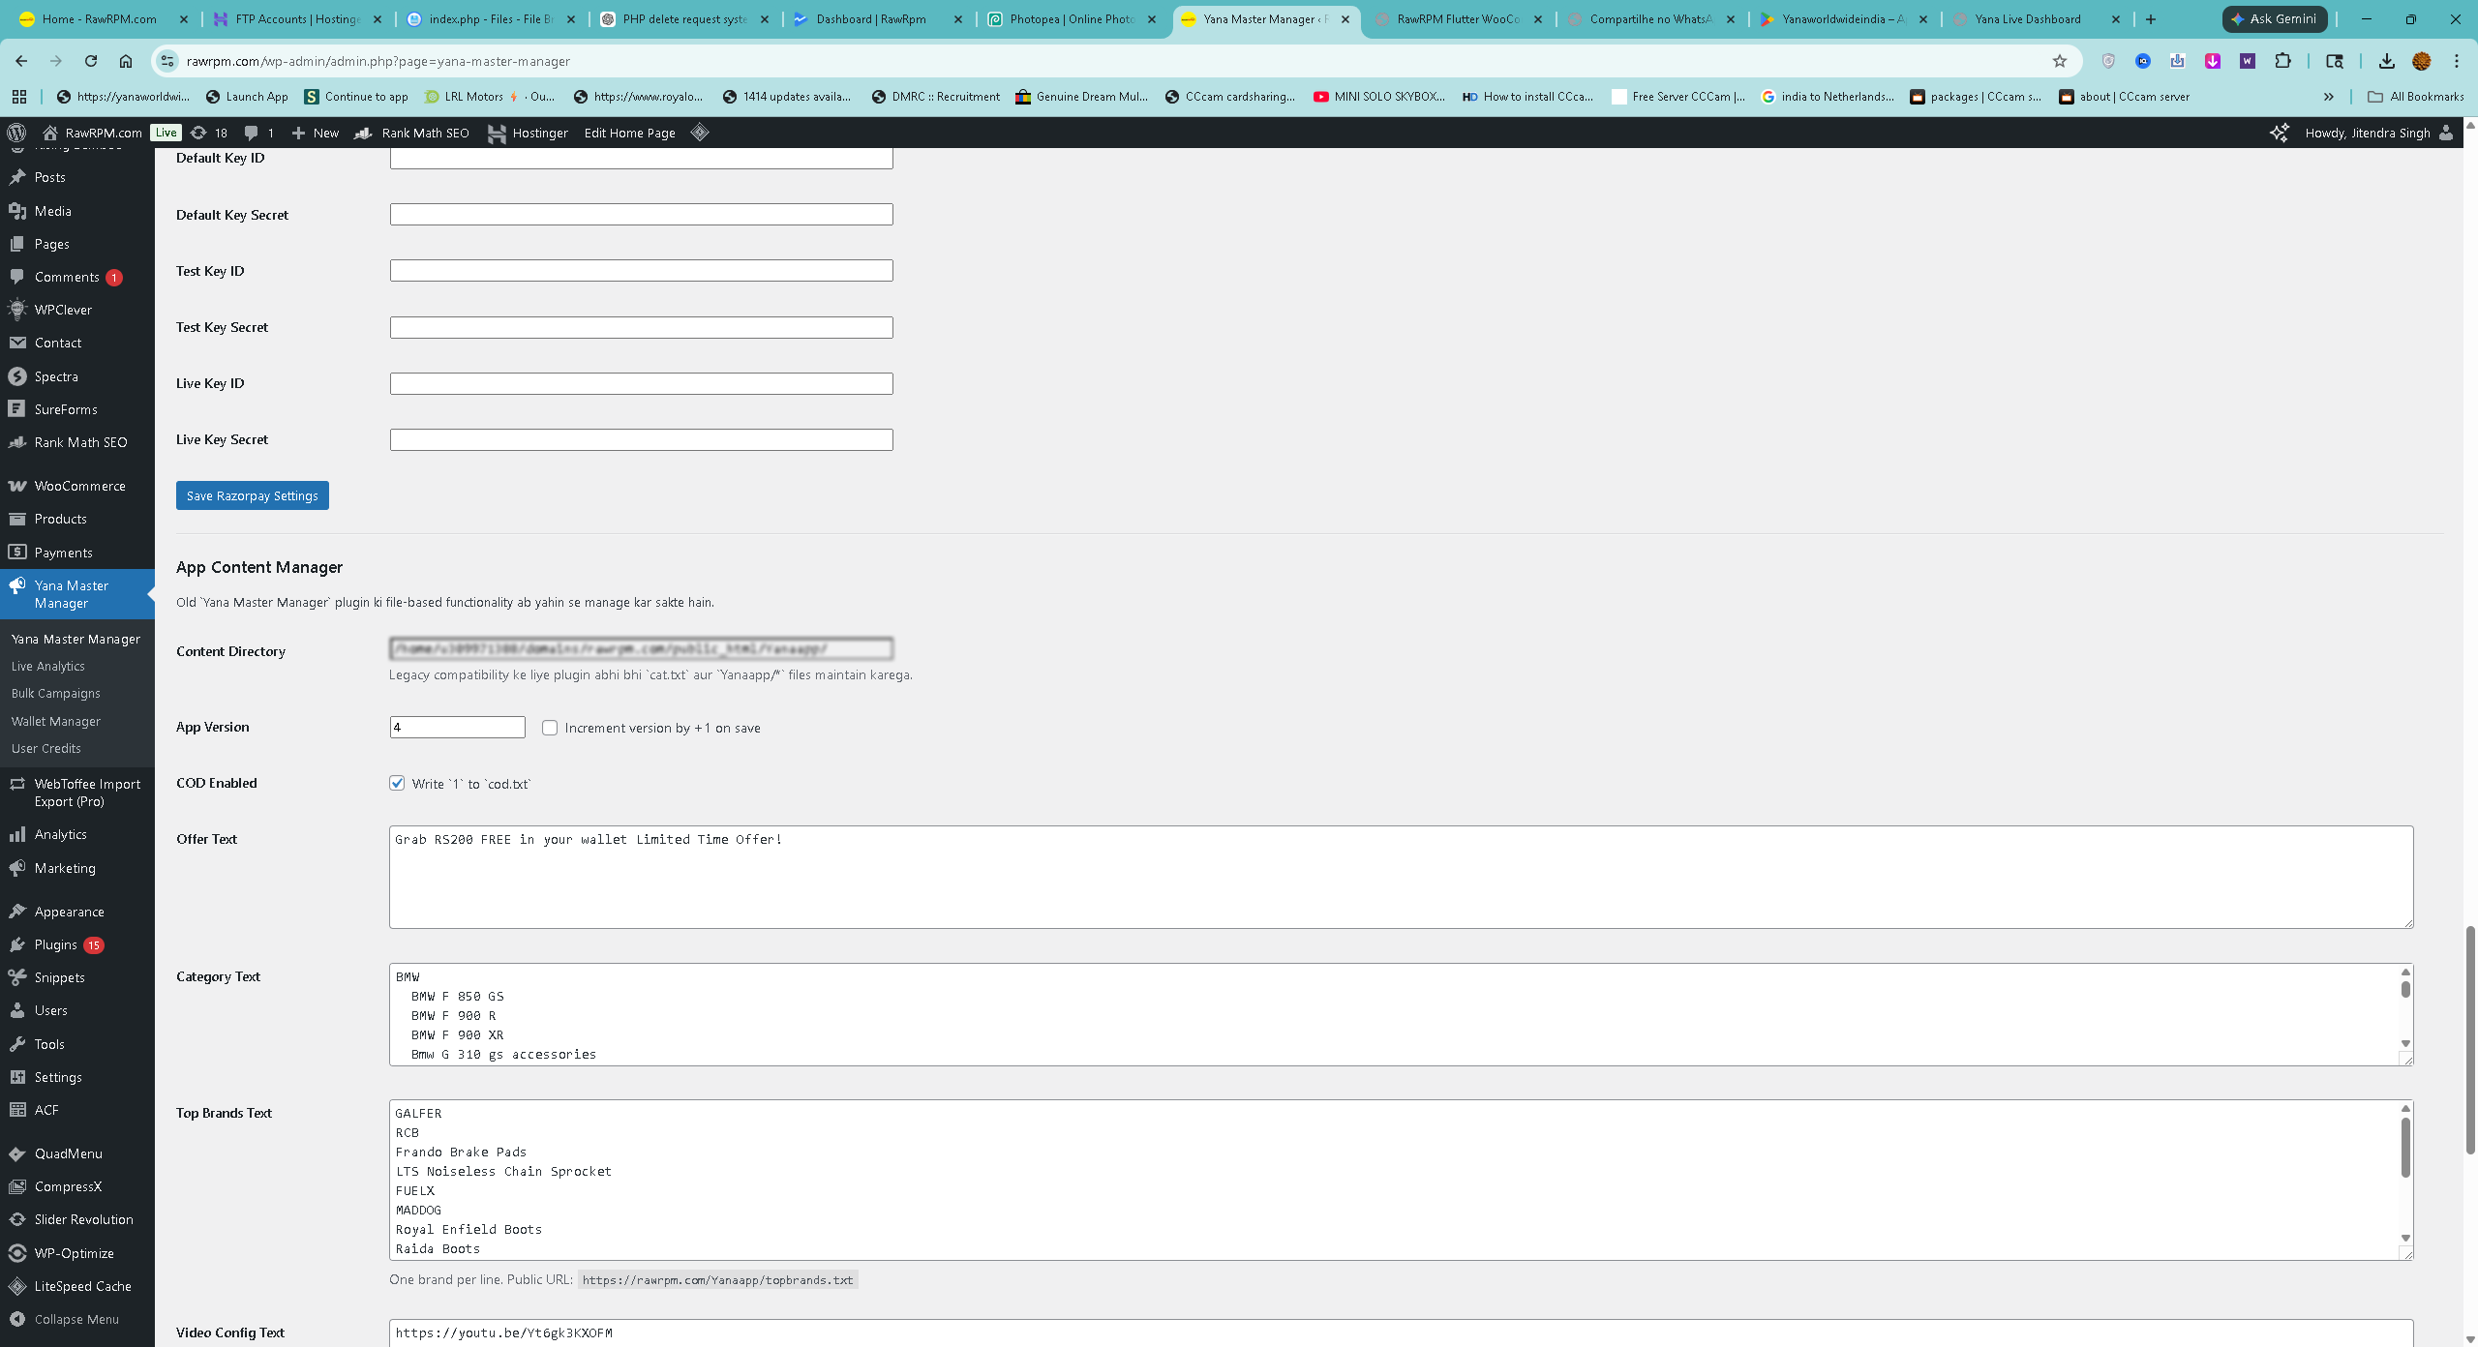Switch to the 'Yana Live Dashboard' browser tab
The height and width of the screenshot is (1347, 2478).
pyautogui.click(x=2027, y=18)
